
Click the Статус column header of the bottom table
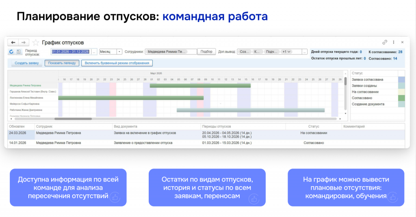(x=314, y=127)
